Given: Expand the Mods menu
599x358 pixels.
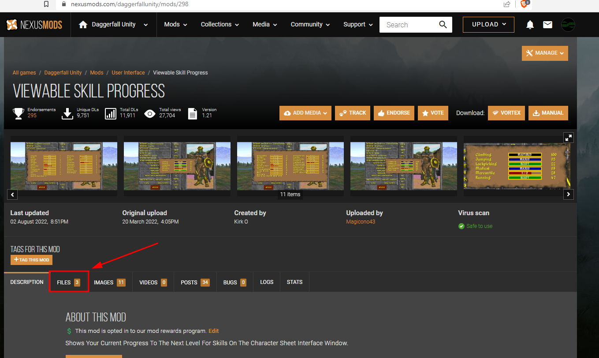Looking at the screenshot, I should (176, 25).
